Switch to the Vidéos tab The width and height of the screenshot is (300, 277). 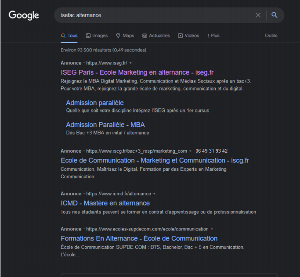pyautogui.click(x=188, y=36)
